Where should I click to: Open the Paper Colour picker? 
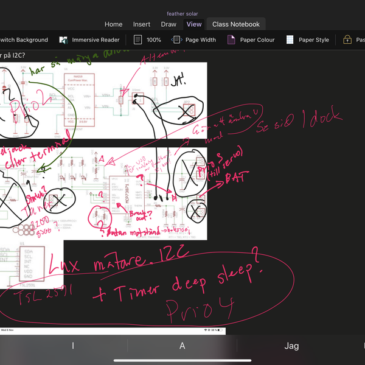click(x=251, y=40)
